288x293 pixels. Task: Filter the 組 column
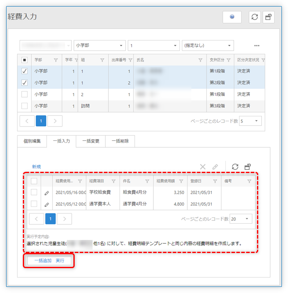tap(102, 60)
